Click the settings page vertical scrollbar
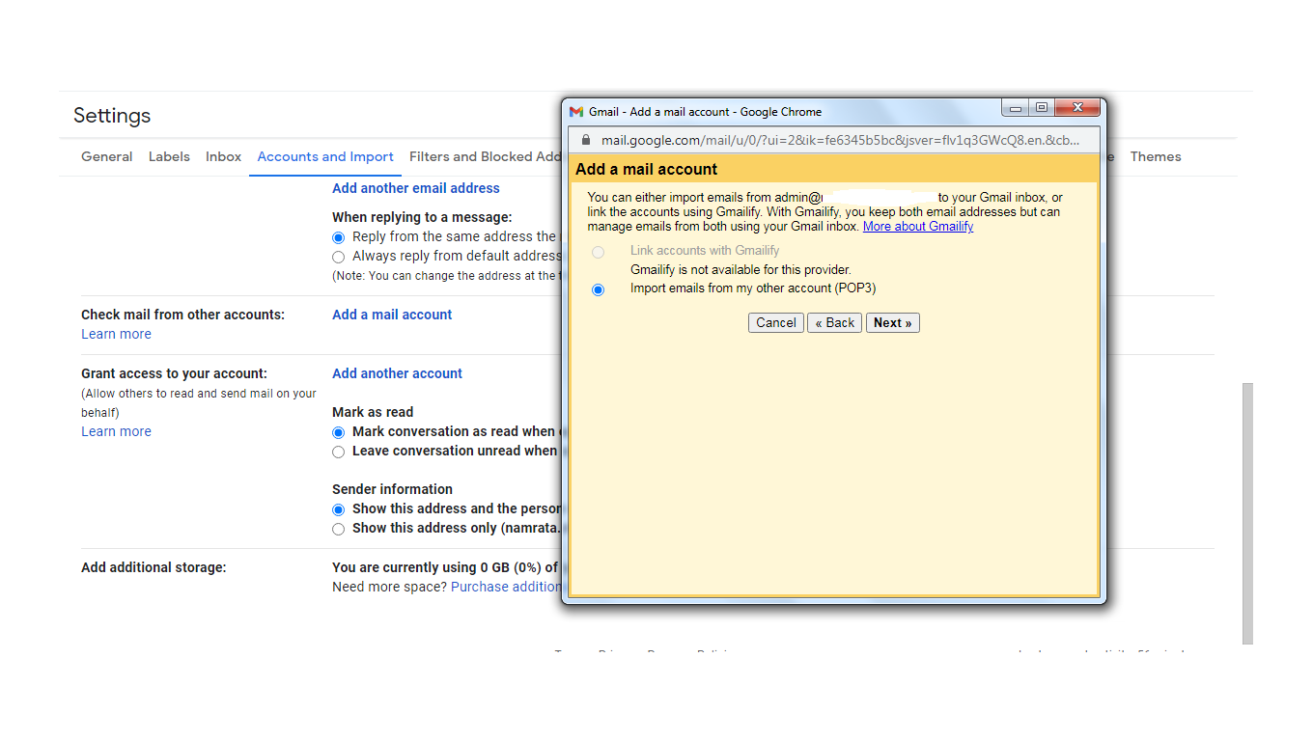Screen dimensions: 1313x741 pos(1247,511)
